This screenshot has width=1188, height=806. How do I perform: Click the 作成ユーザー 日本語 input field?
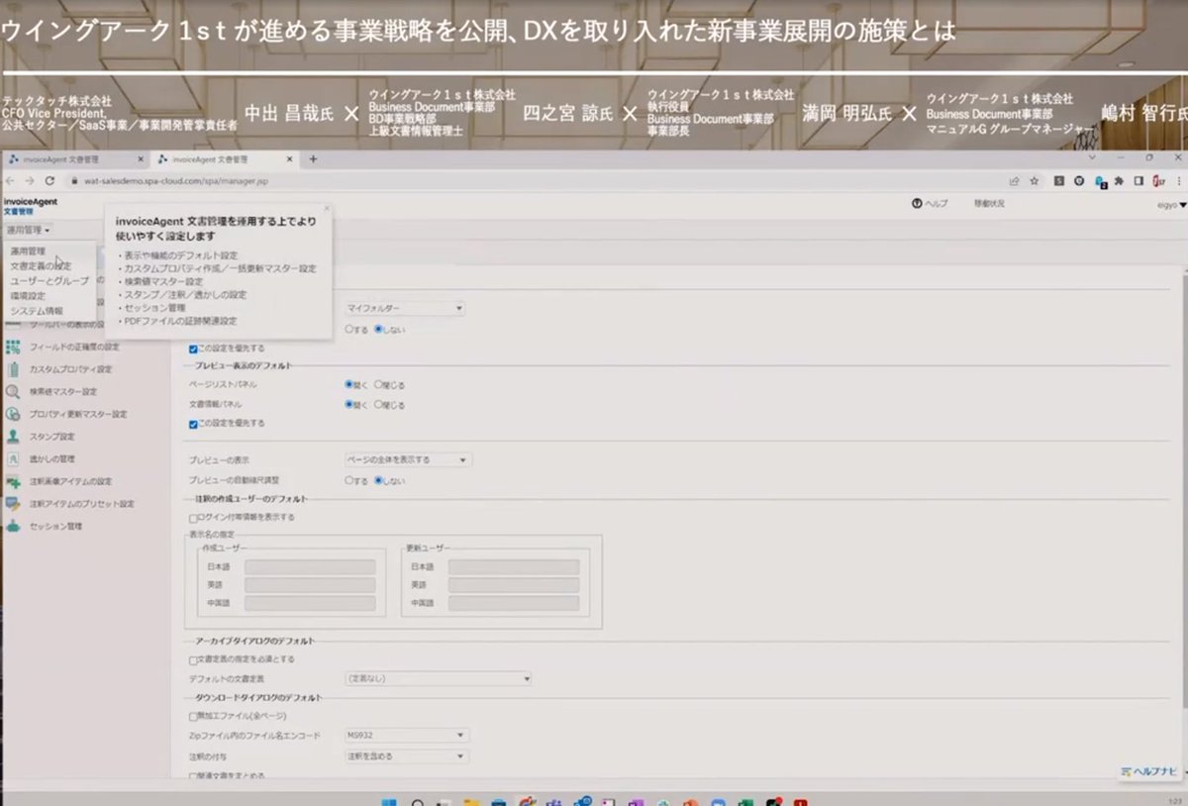310,567
